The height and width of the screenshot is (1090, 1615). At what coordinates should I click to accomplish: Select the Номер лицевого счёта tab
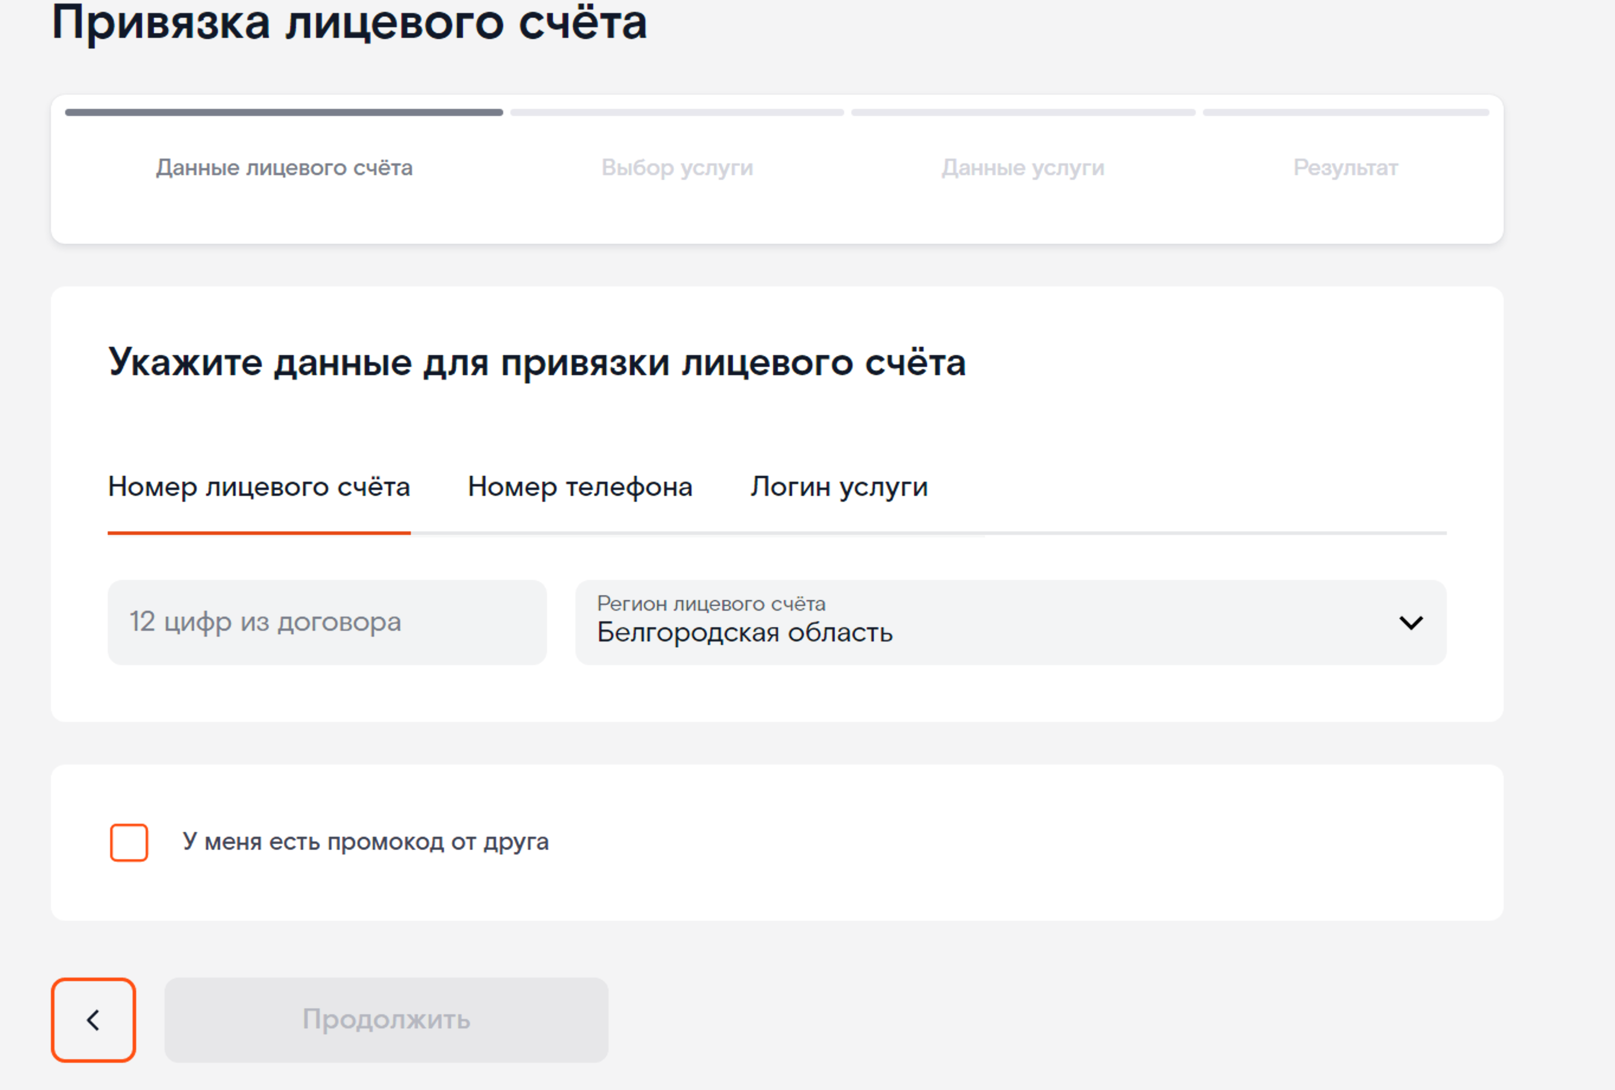[259, 487]
